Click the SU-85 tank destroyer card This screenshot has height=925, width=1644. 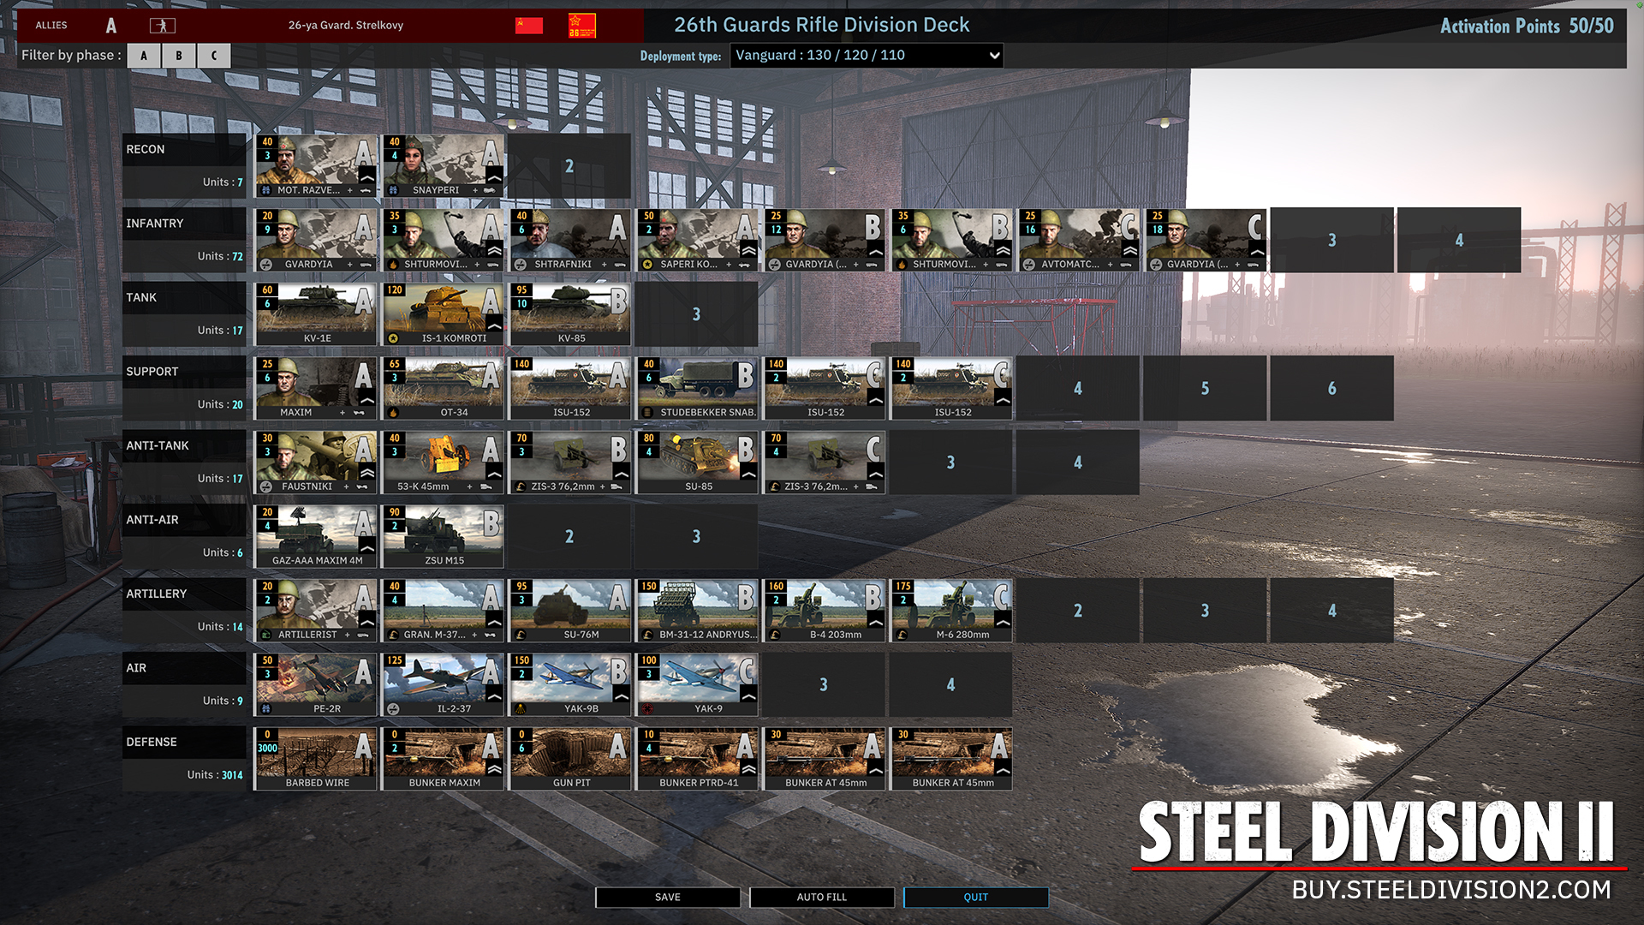coord(697,462)
